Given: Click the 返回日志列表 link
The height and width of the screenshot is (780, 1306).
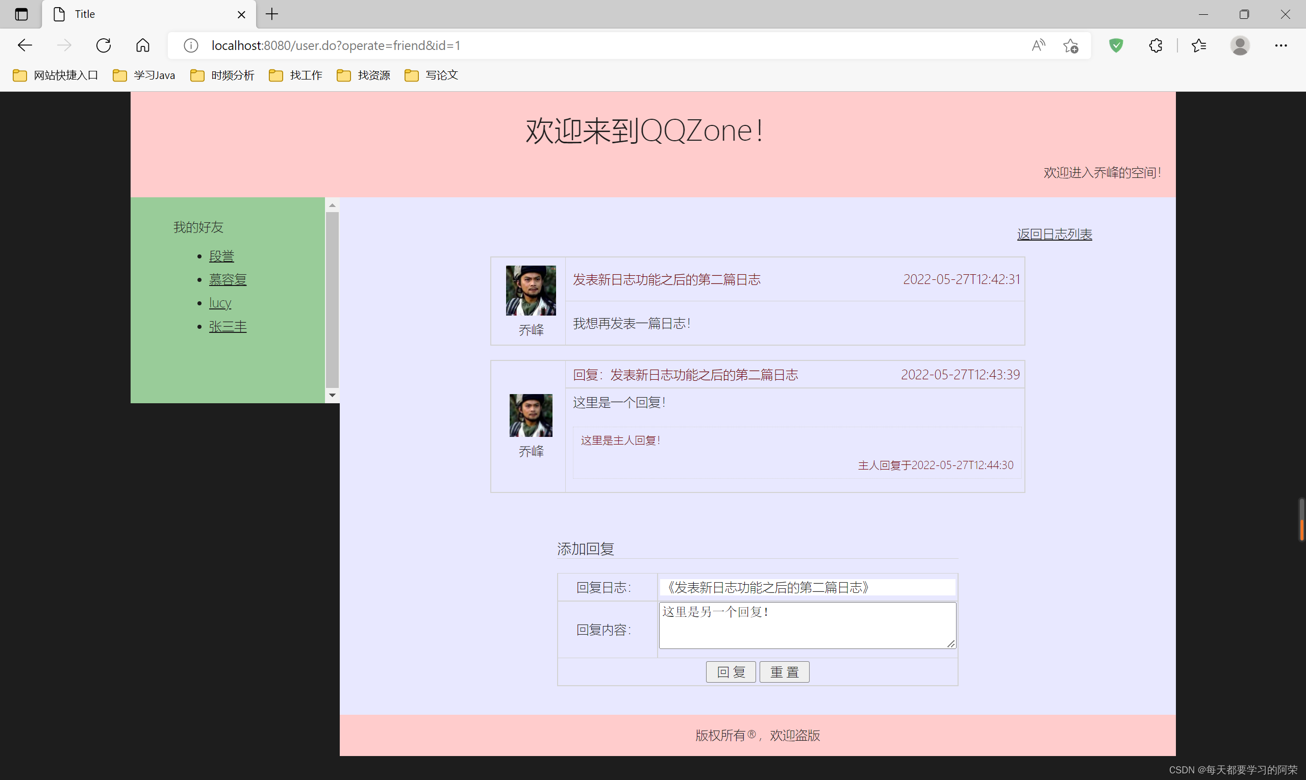Looking at the screenshot, I should click(1053, 234).
